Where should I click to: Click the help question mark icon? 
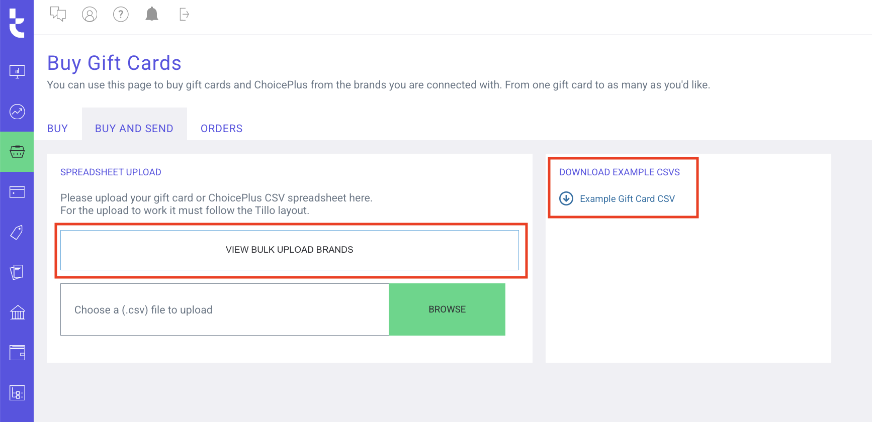click(x=121, y=14)
